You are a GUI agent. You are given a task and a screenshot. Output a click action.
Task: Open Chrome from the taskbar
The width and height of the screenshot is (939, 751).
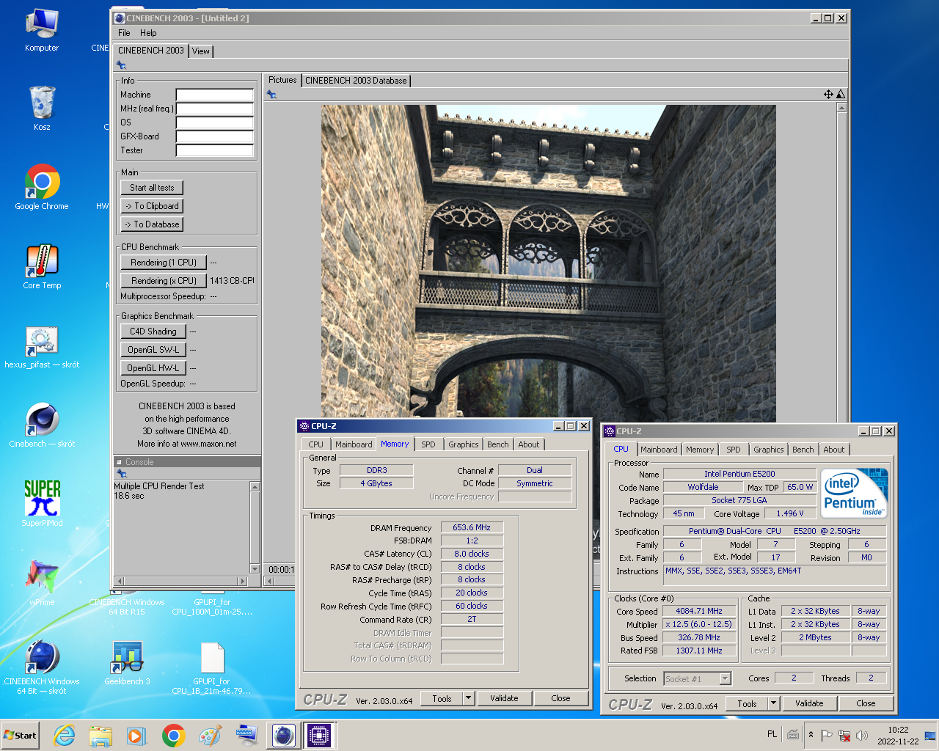pos(174,736)
